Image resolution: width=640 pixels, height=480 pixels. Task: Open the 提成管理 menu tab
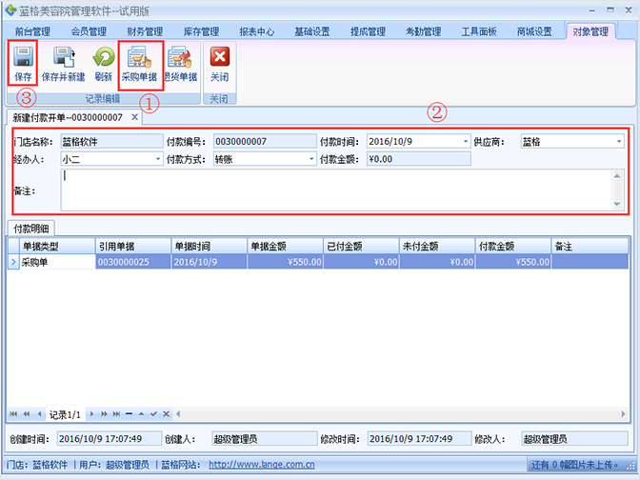point(368,31)
